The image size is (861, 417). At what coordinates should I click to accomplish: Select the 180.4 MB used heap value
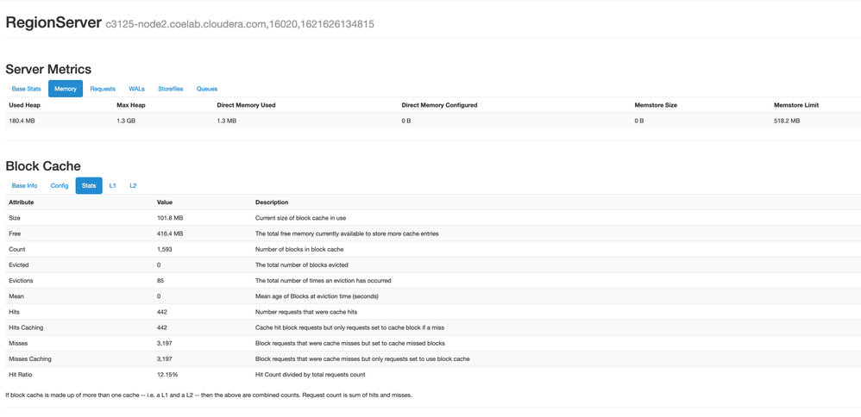[22, 121]
